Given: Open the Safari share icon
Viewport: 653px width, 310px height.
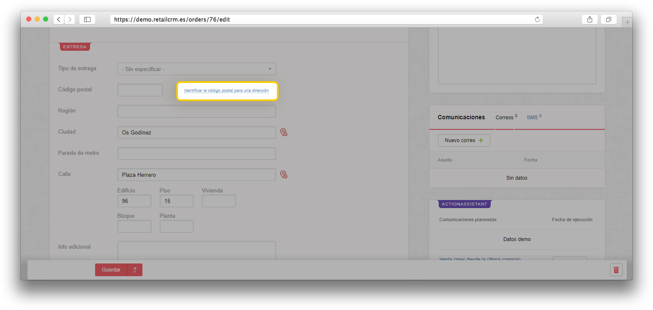Looking at the screenshot, I should tap(590, 19).
